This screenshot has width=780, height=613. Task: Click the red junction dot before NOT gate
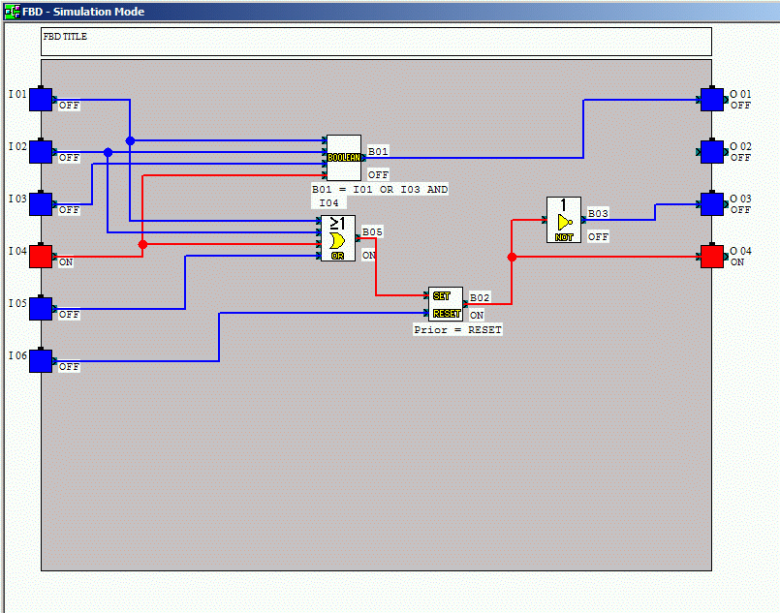(x=512, y=257)
